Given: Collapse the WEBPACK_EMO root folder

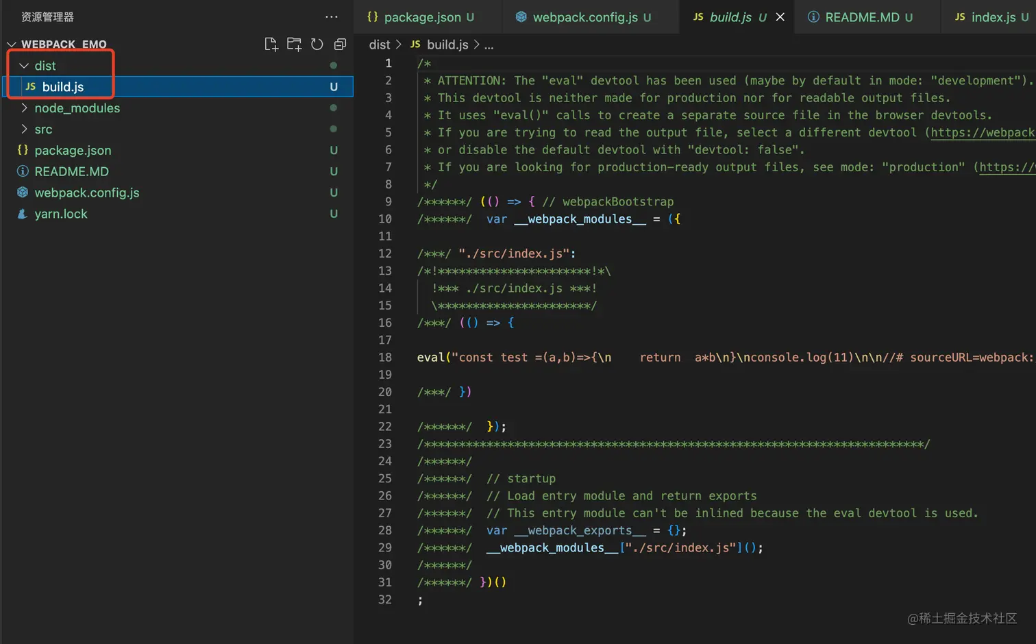Looking at the screenshot, I should 12,45.
